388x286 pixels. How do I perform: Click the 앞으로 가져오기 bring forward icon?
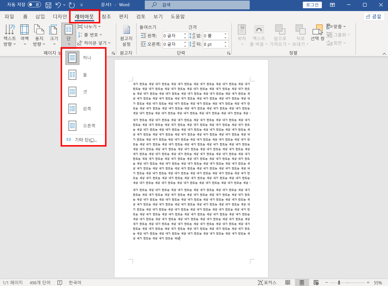tap(280, 35)
